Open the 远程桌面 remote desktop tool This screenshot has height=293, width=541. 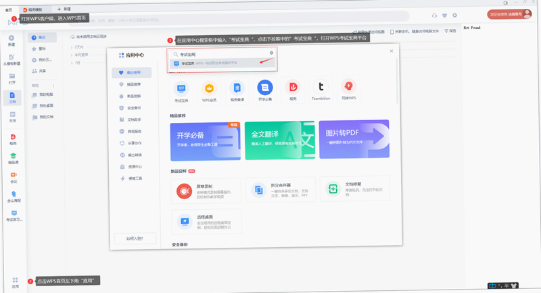[x=206, y=221]
